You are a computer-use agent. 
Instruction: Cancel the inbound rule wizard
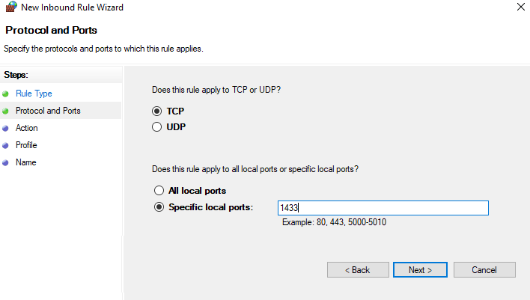484,270
